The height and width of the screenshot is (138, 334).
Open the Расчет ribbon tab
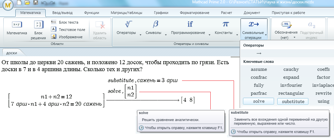(x=226, y=13)
